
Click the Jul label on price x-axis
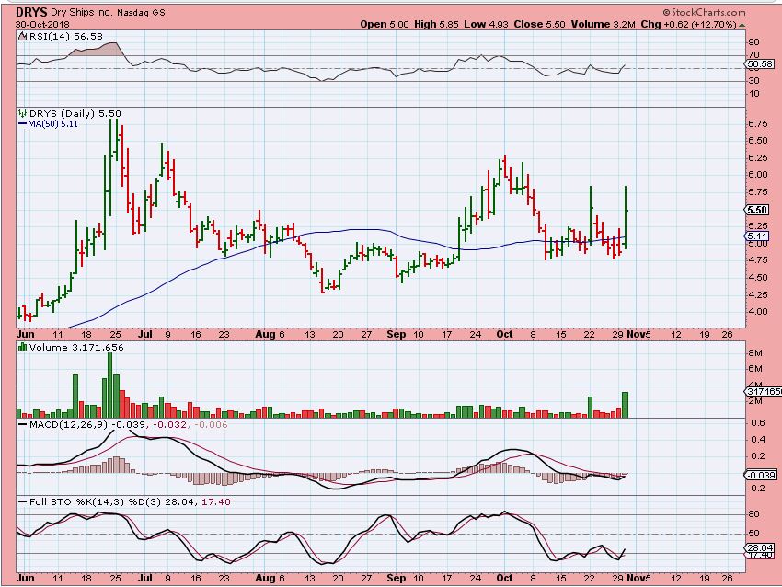click(x=144, y=334)
